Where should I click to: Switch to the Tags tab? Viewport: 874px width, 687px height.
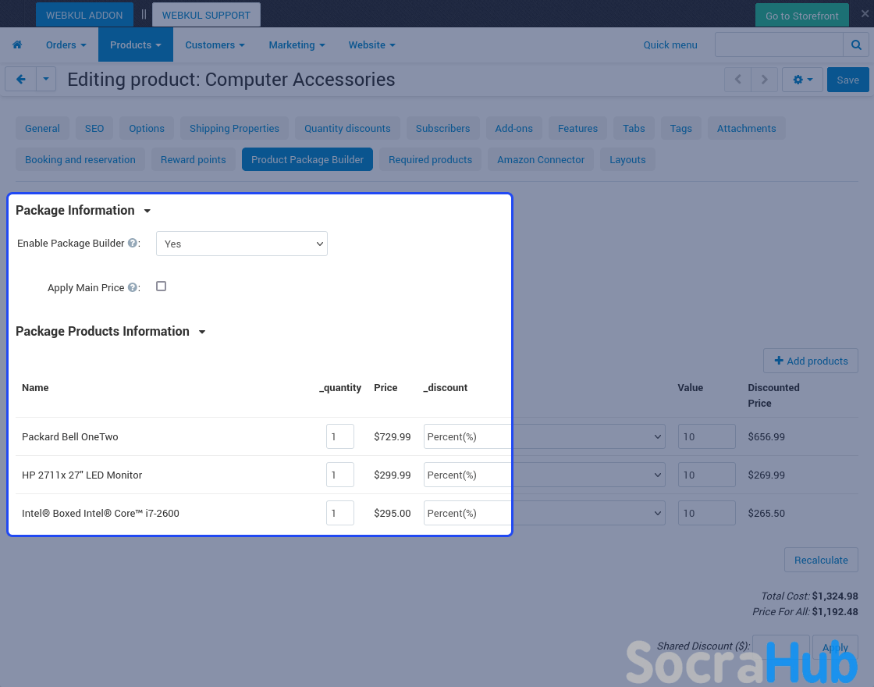coord(680,128)
